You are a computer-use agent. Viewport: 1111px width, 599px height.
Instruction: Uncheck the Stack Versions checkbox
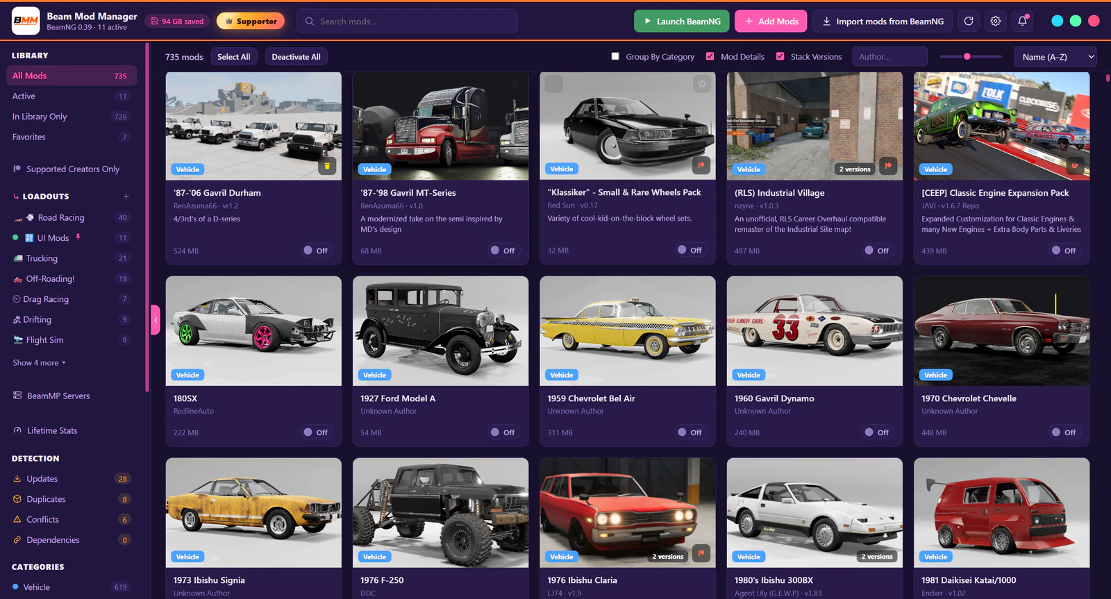click(780, 57)
